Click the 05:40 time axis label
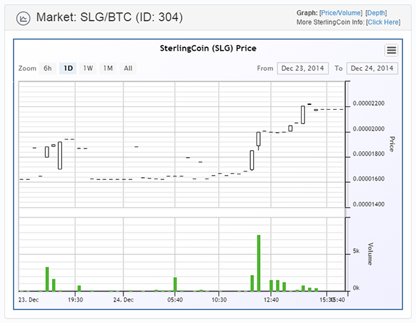Screen dimensions: 416x323 (175, 300)
